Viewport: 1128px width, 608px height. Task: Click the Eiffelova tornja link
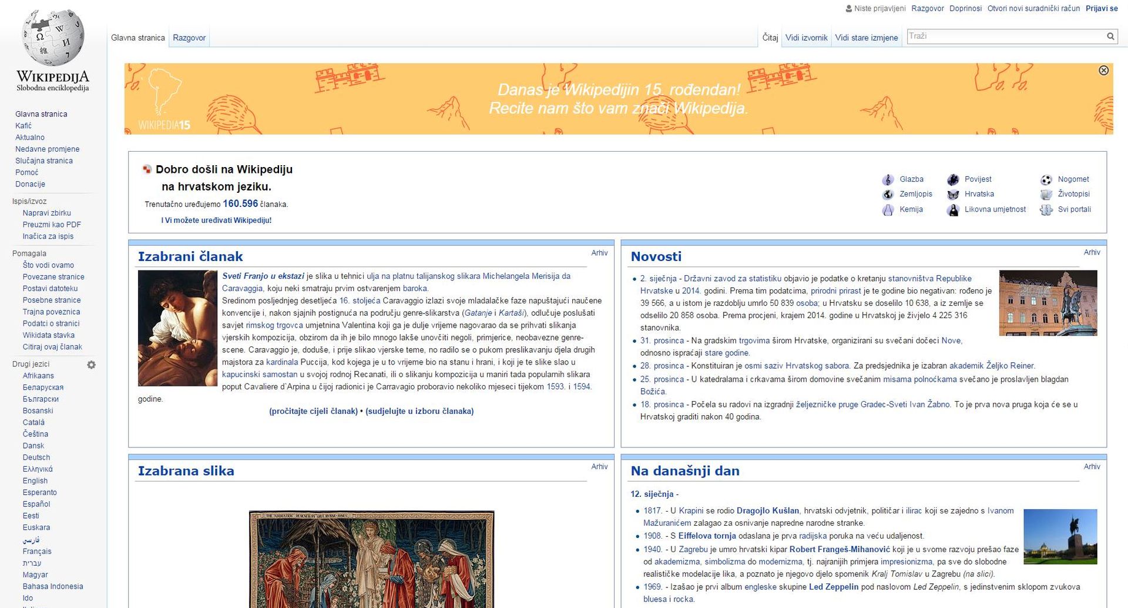(707, 536)
